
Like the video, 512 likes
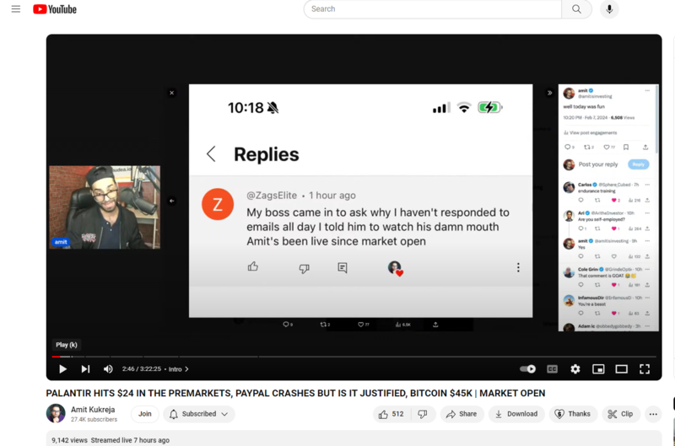pyautogui.click(x=391, y=414)
